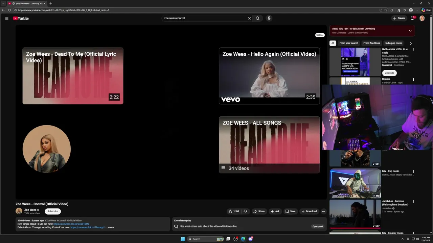Open Discord from the taskbar

point(251,239)
